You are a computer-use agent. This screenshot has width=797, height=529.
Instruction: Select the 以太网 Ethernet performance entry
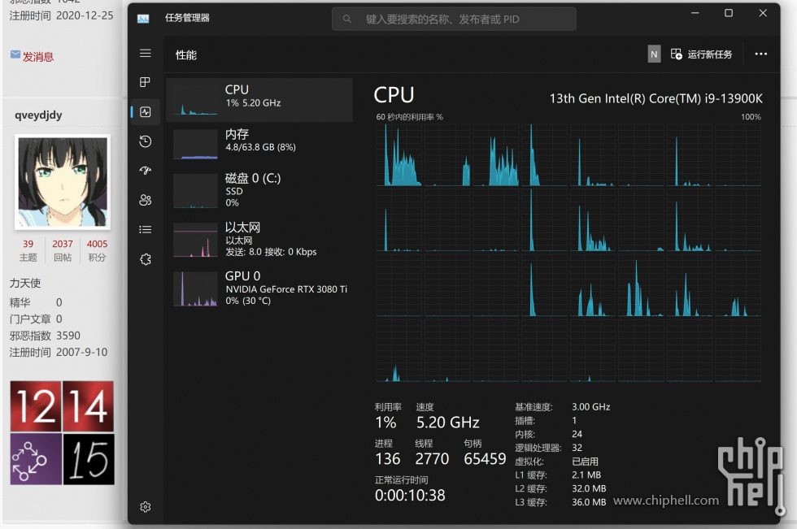click(x=259, y=239)
